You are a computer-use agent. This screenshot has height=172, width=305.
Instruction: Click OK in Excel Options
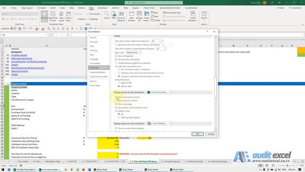click(x=197, y=134)
